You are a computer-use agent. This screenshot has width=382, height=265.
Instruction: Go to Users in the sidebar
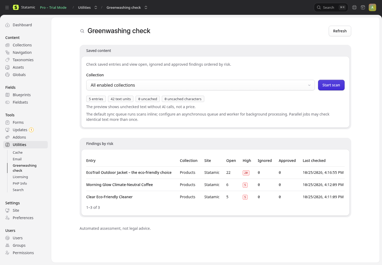[x=18, y=238]
